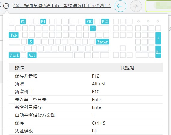Click the highlighted Tab key
Viewport: 171px width, 135px height.
pyautogui.click(x=14, y=35)
